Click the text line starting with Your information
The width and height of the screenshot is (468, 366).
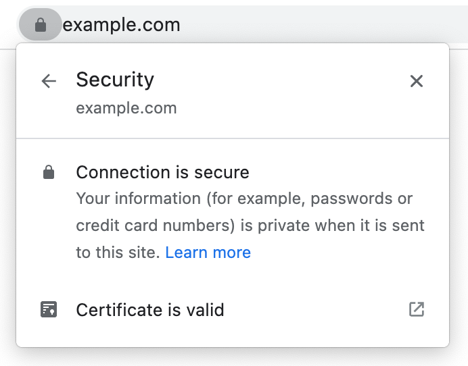click(244, 199)
